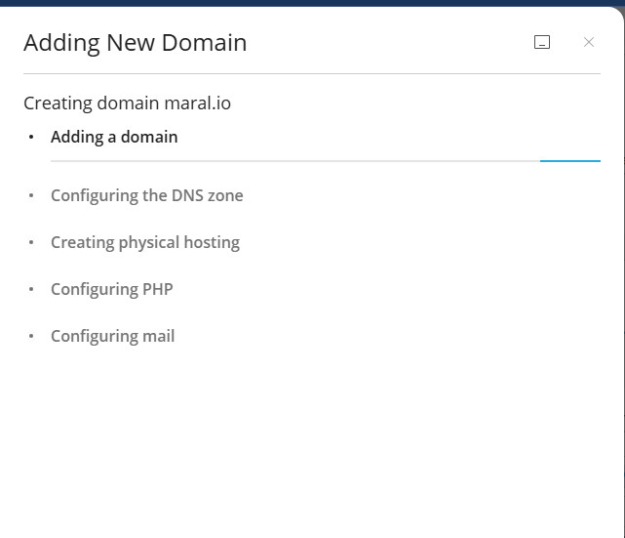Select the Configuring PHP step

(111, 289)
